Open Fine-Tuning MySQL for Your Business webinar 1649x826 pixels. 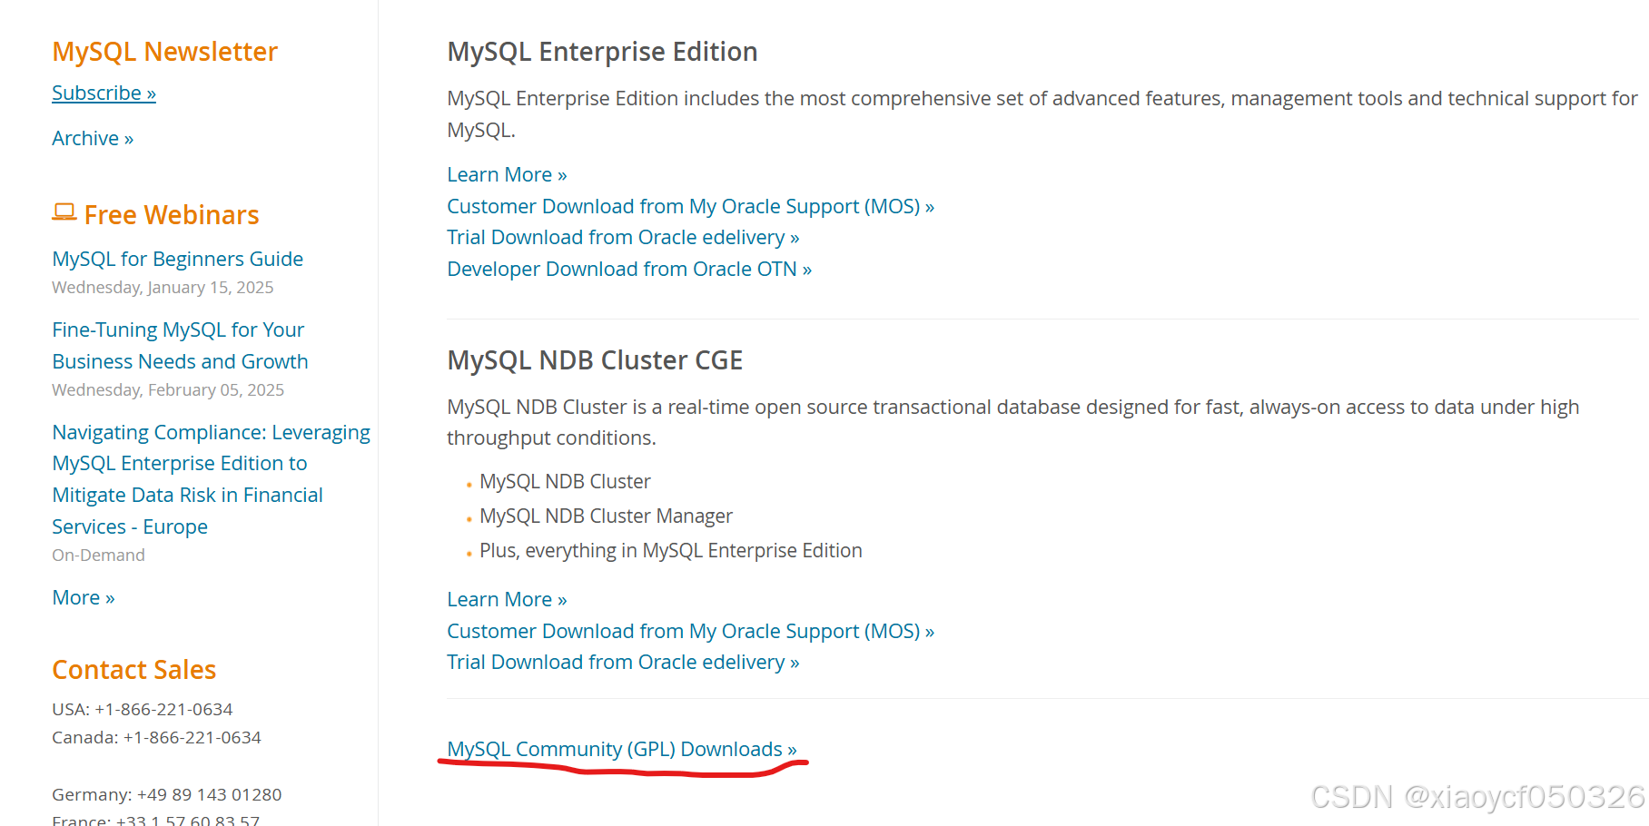point(180,346)
